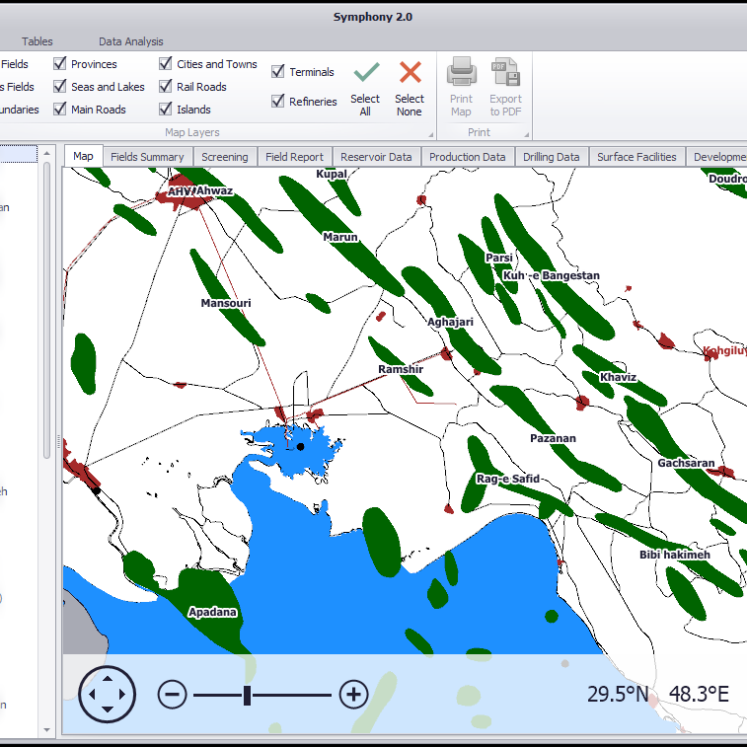Click the Select All checkmark icon
The height and width of the screenshot is (747, 747).
click(366, 73)
